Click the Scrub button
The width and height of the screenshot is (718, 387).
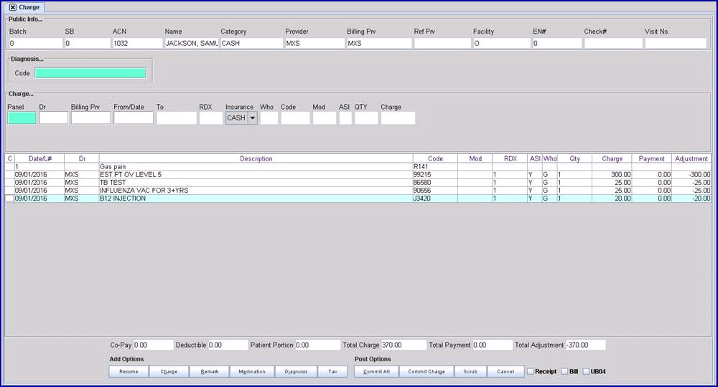click(x=470, y=371)
